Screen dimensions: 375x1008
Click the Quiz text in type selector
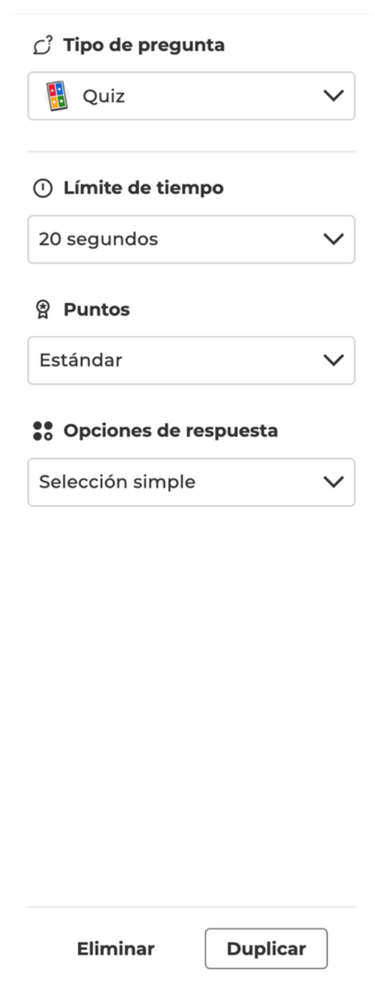coord(104,97)
